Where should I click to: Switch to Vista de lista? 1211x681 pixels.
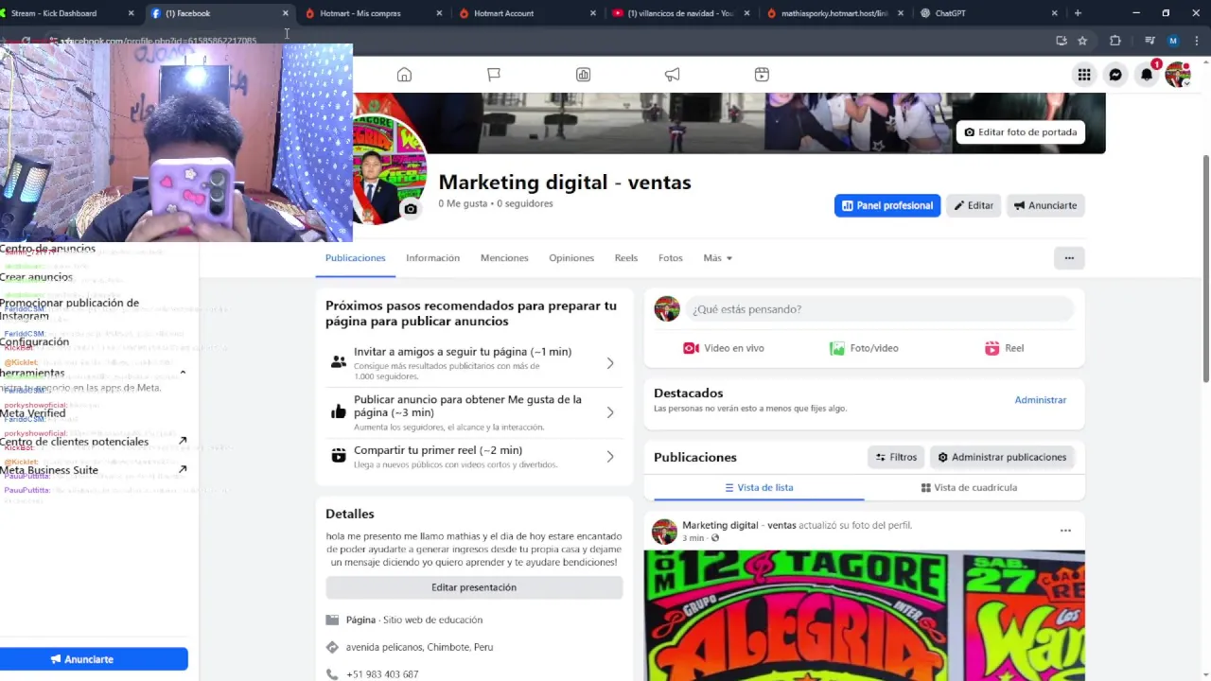coord(759,488)
